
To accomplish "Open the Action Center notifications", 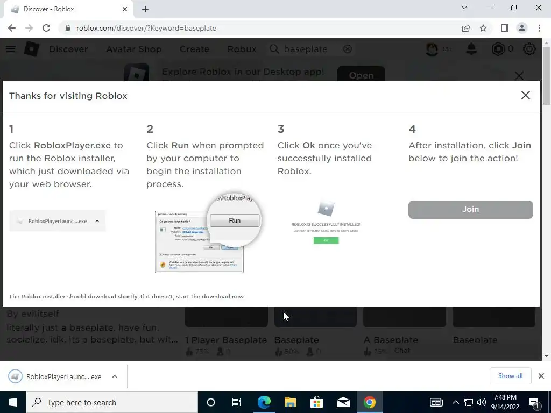I will [x=534, y=402].
